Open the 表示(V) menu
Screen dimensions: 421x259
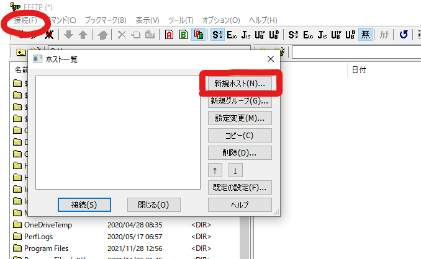coord(147,20)
